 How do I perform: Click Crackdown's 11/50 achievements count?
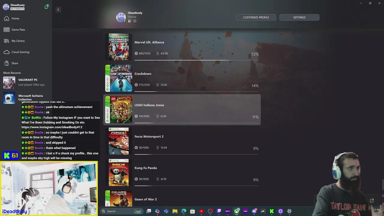(x=163, y=85)
